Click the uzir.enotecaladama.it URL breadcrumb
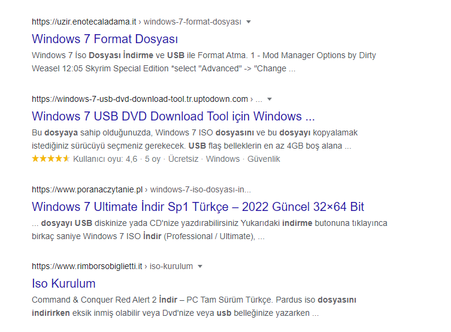Screen dimensions: 451x332 coord(137,22)
